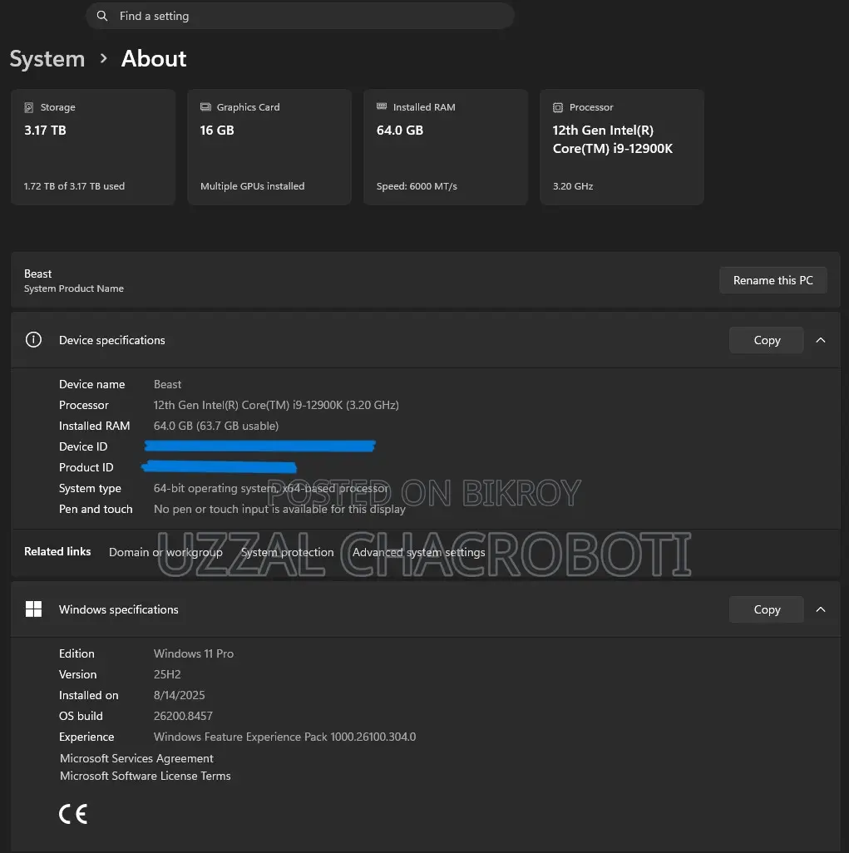Open System protection link
The height and width of the screenshot is (853, 849).
pyautogui.click(x=288, y=552)
